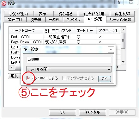Click the 0x0000 key input field
This screenshot has width=139, height=119.
69,60
